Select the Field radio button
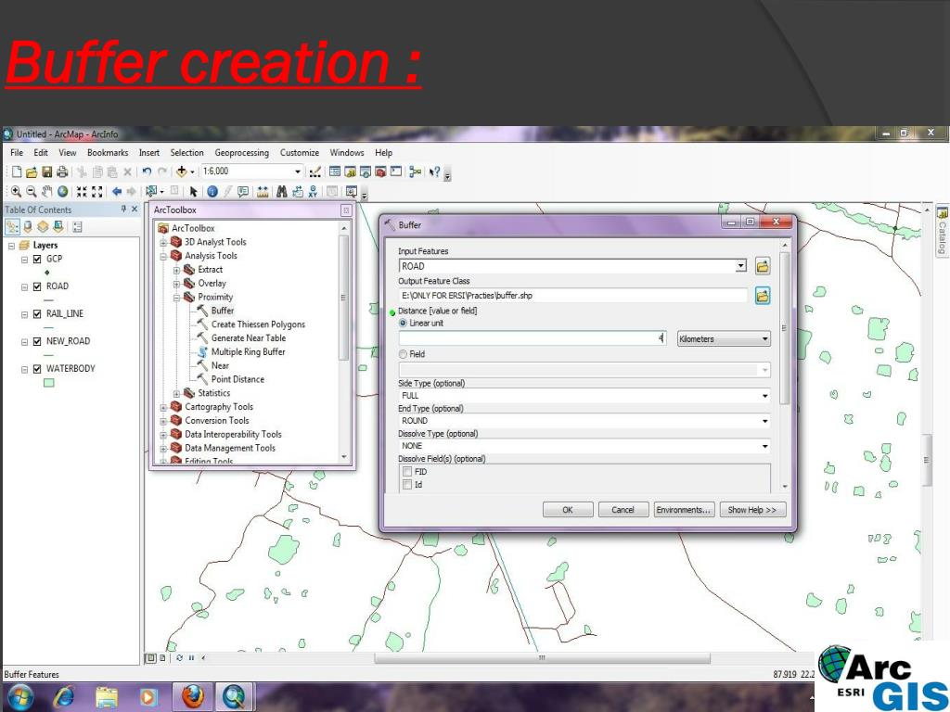 click(403, 354)
